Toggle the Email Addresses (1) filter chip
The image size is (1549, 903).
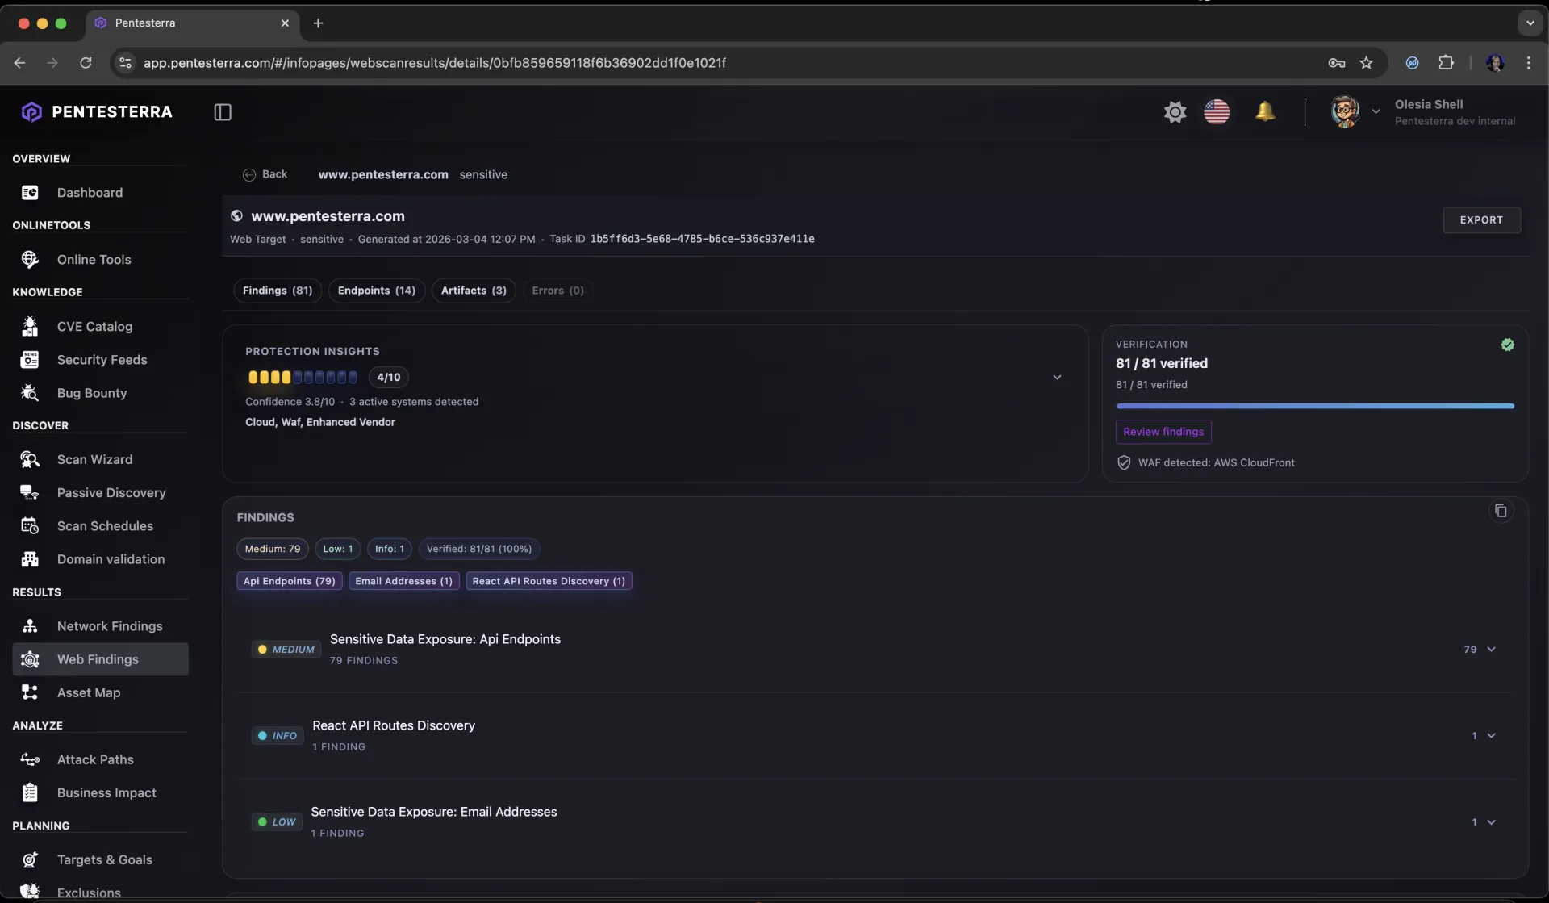[x=403, y=581]
